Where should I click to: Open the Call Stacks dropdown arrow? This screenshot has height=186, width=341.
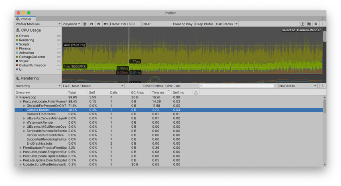point(236,24)
